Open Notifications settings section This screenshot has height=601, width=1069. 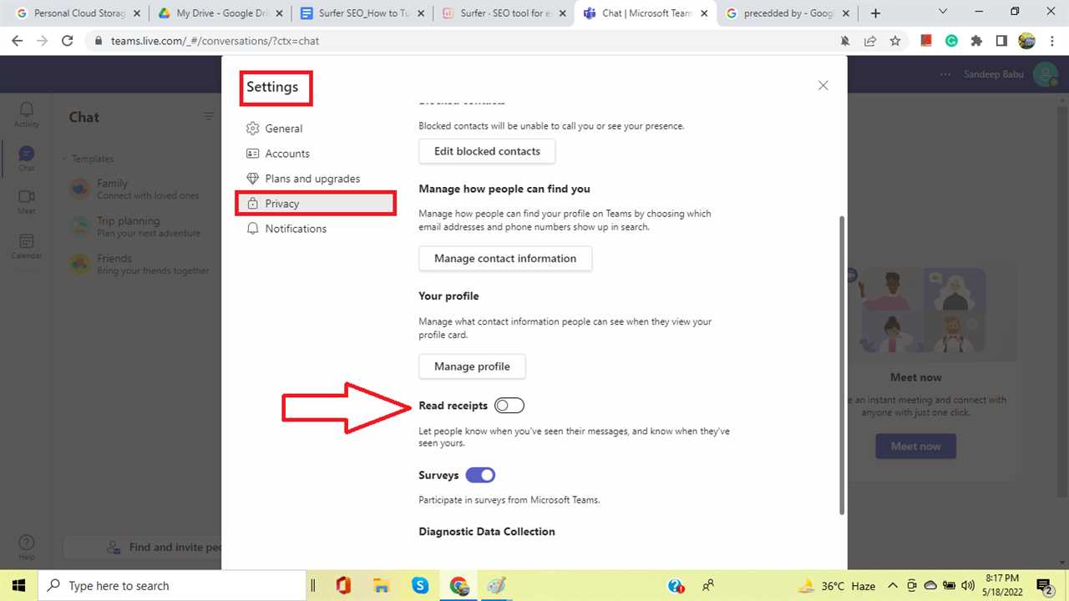click(296, 229)
